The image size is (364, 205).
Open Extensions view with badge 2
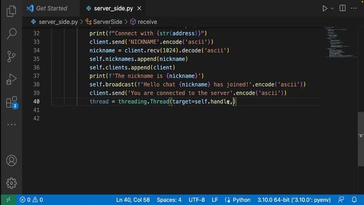[x=11, y=102]
